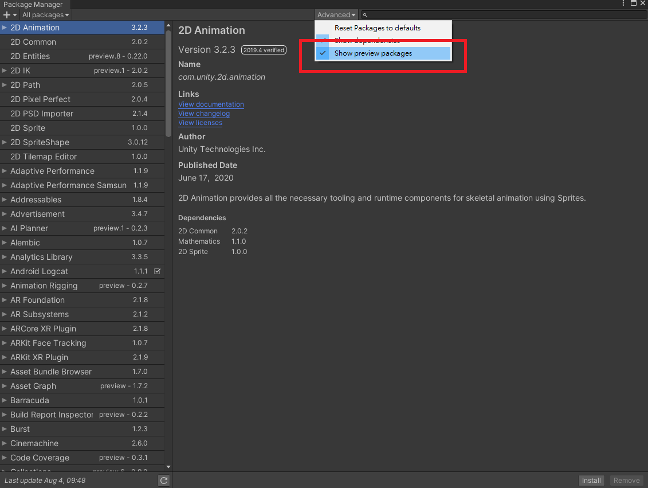Click the Last update status text
This screenshot has height=488, width=648.
pyautogui.click(x=45, y=481)
